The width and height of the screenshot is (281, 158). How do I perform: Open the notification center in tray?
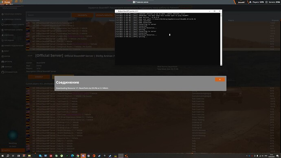(x=277, y=156)
